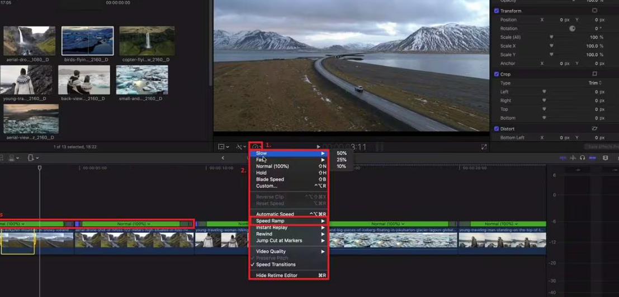The height and width of the screenshot is (297, 619).
Task: Uncheck the Crop checkbox
Action: tap(496, 74)
